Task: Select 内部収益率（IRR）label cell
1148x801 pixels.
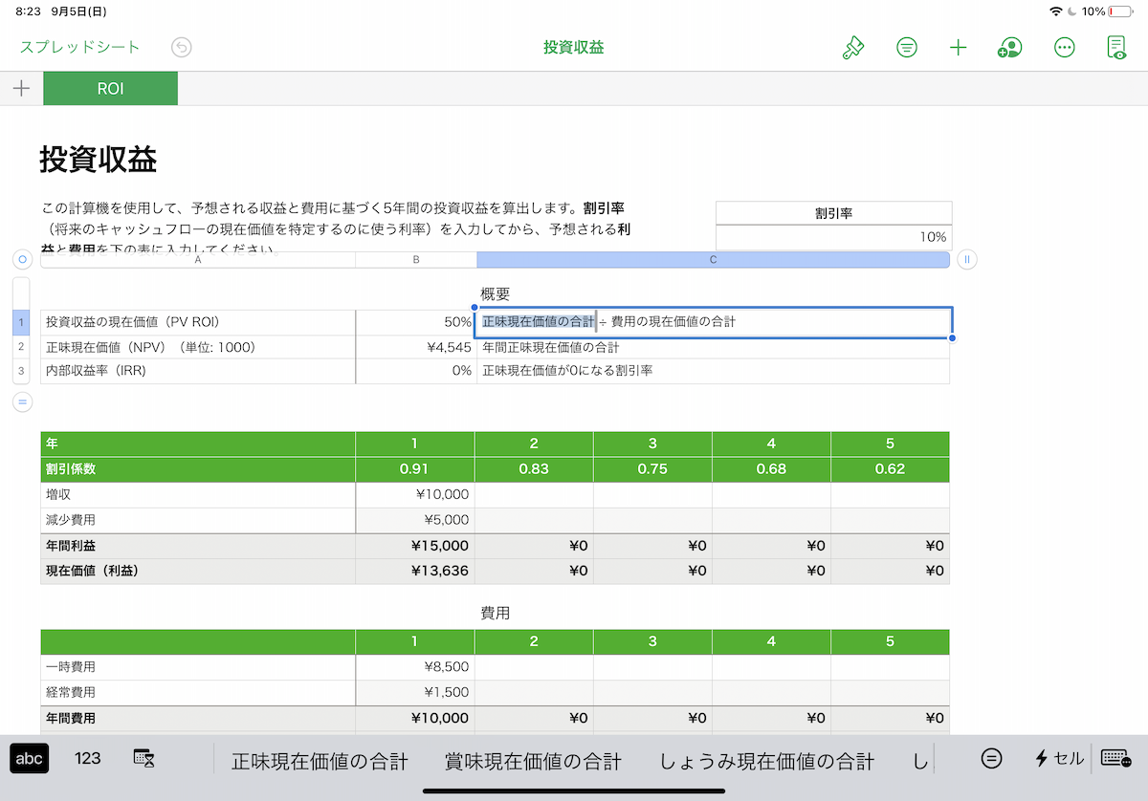Action: [198, 371]
